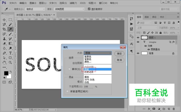Collapse the sougou layer effects arrow
This screenshot has height=112, width=181.
coord(176,42)
